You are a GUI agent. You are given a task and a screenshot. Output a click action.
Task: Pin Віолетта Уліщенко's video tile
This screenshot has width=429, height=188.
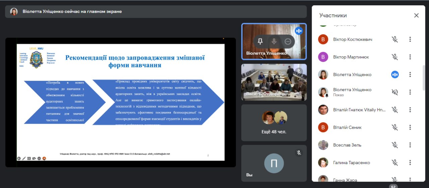coord(260,41)
